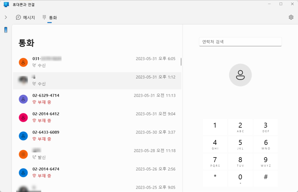Tap dial pad key 5 JKL
Viewport: 298px width, 192px height.
(240, 145)
